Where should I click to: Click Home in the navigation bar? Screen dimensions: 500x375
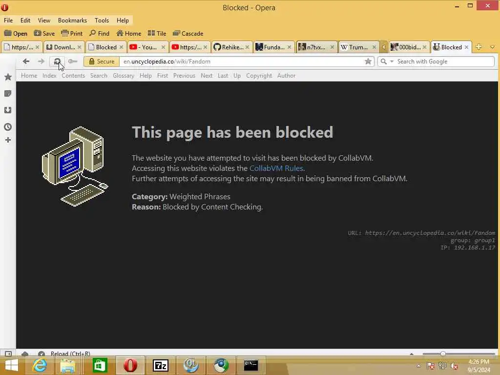pos(29,76)
